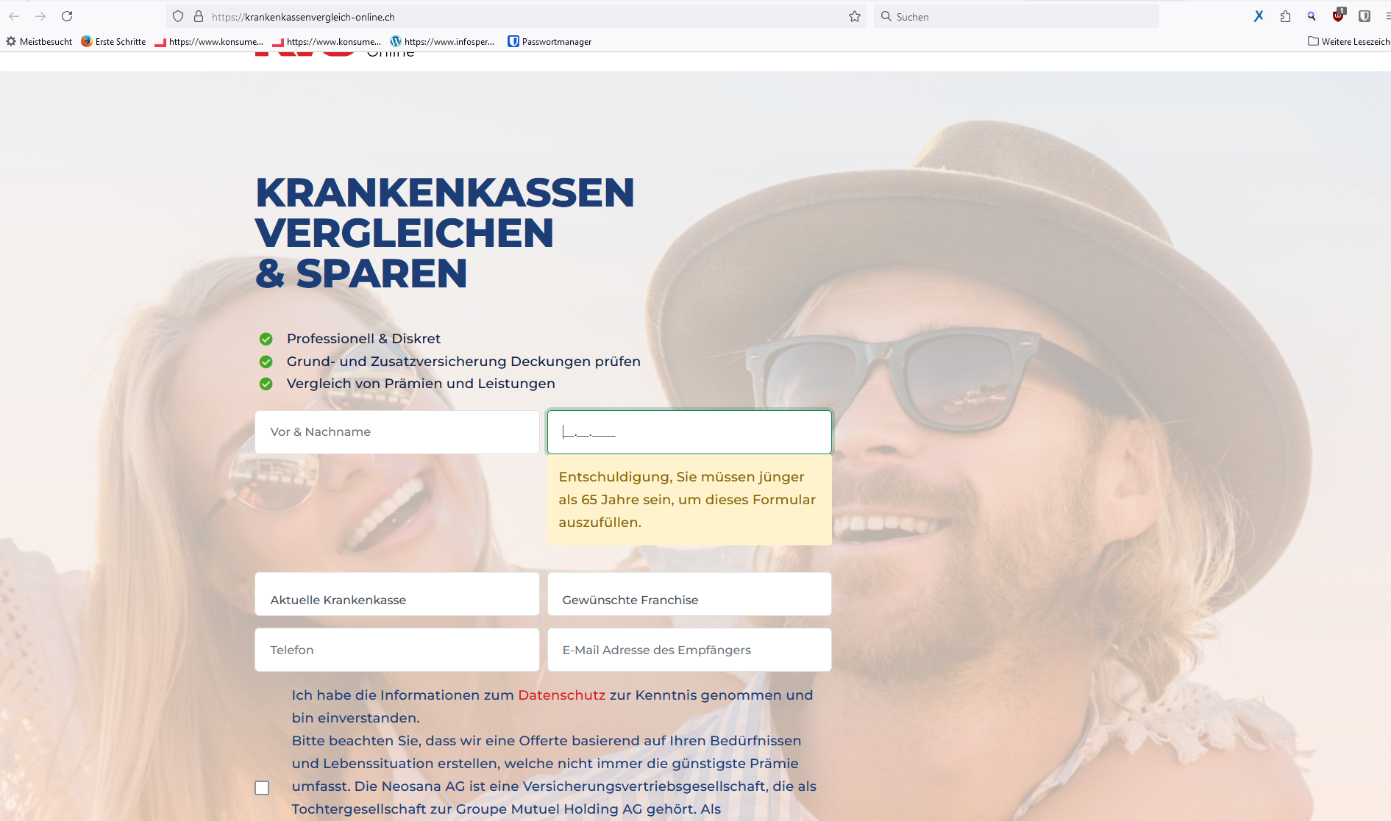Open the Bitwarden extension icon
The height and width of the screenshot is (821, 1391).
(x=1364, y=16)
